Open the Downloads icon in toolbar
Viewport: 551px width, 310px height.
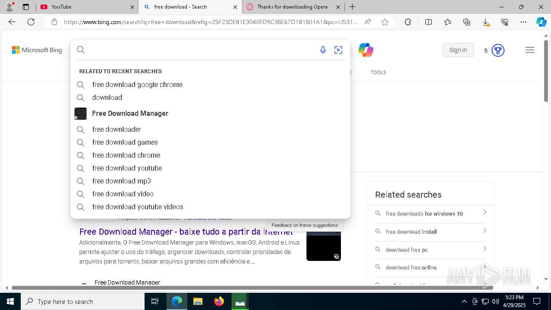486,22
